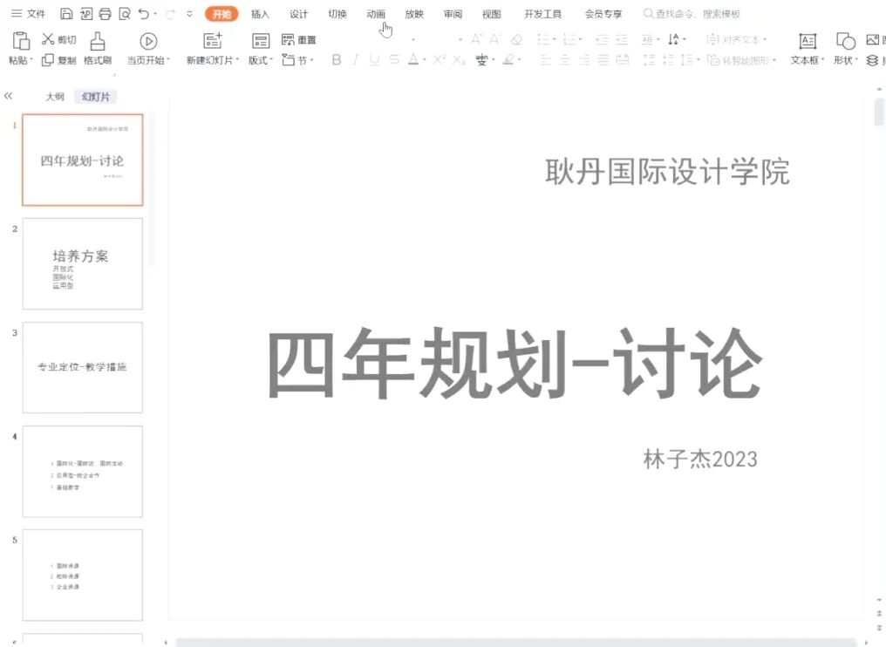
Task: Open the 版式 layout dropdown
Action: click(259, 48)
